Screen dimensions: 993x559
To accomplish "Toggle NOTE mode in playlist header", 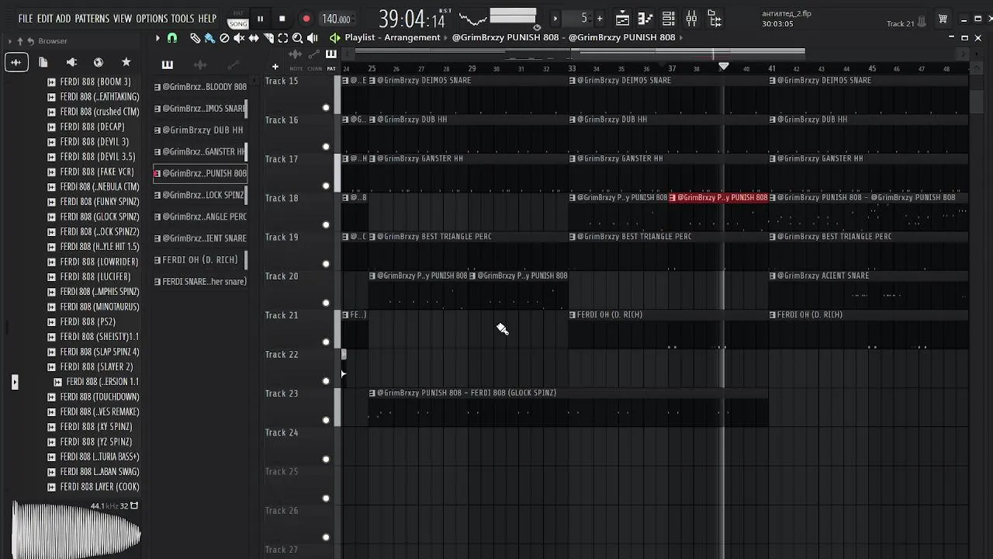I will [296, 68].
